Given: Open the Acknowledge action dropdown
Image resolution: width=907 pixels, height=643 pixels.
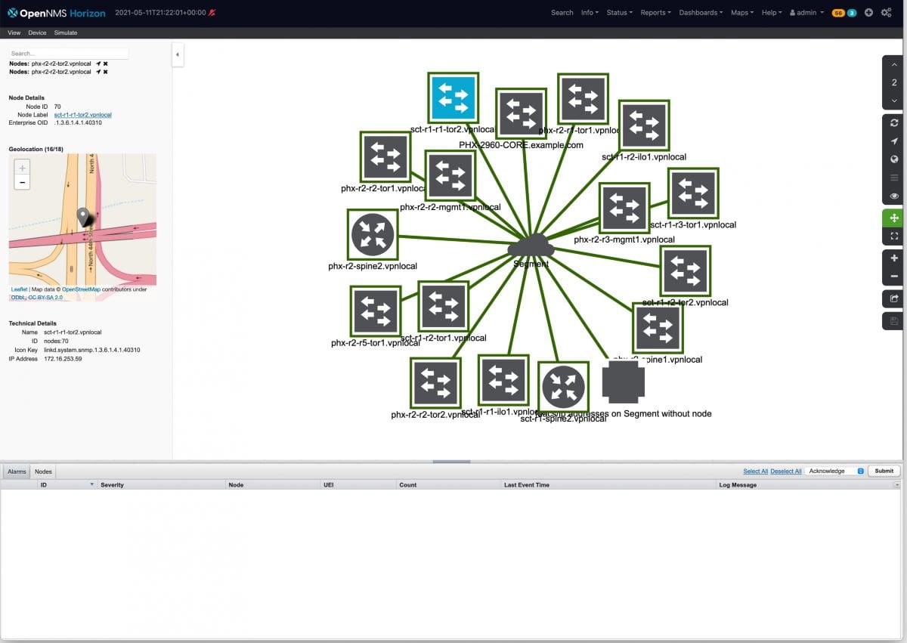Looking at the screenshot, I should click(x=834, y=471).
